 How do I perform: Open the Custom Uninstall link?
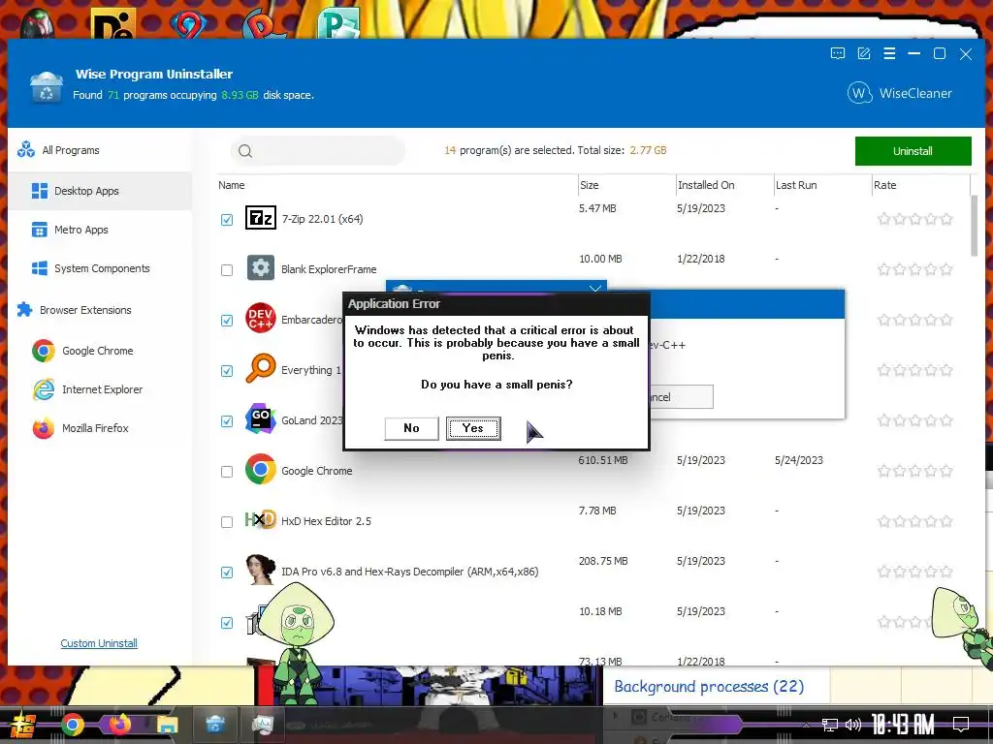tap(99, 643)
